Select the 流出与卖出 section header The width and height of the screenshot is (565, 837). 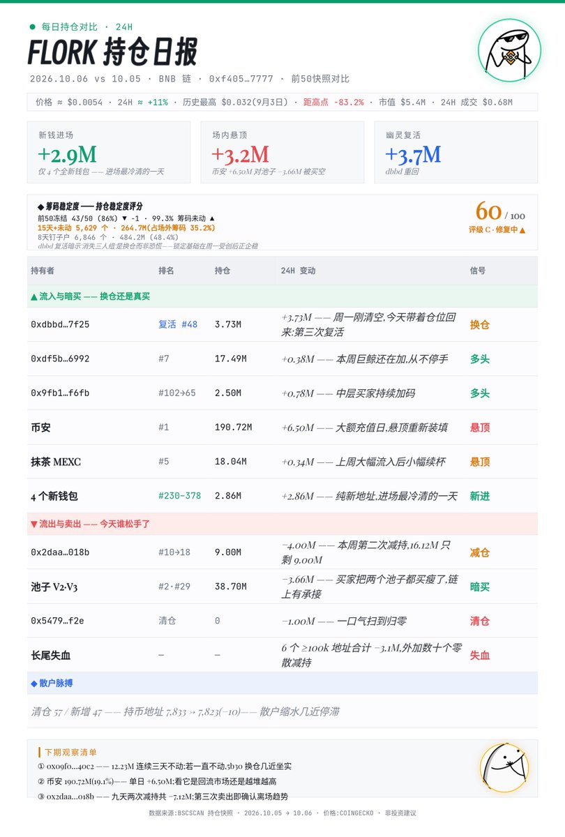coord(282,524)
